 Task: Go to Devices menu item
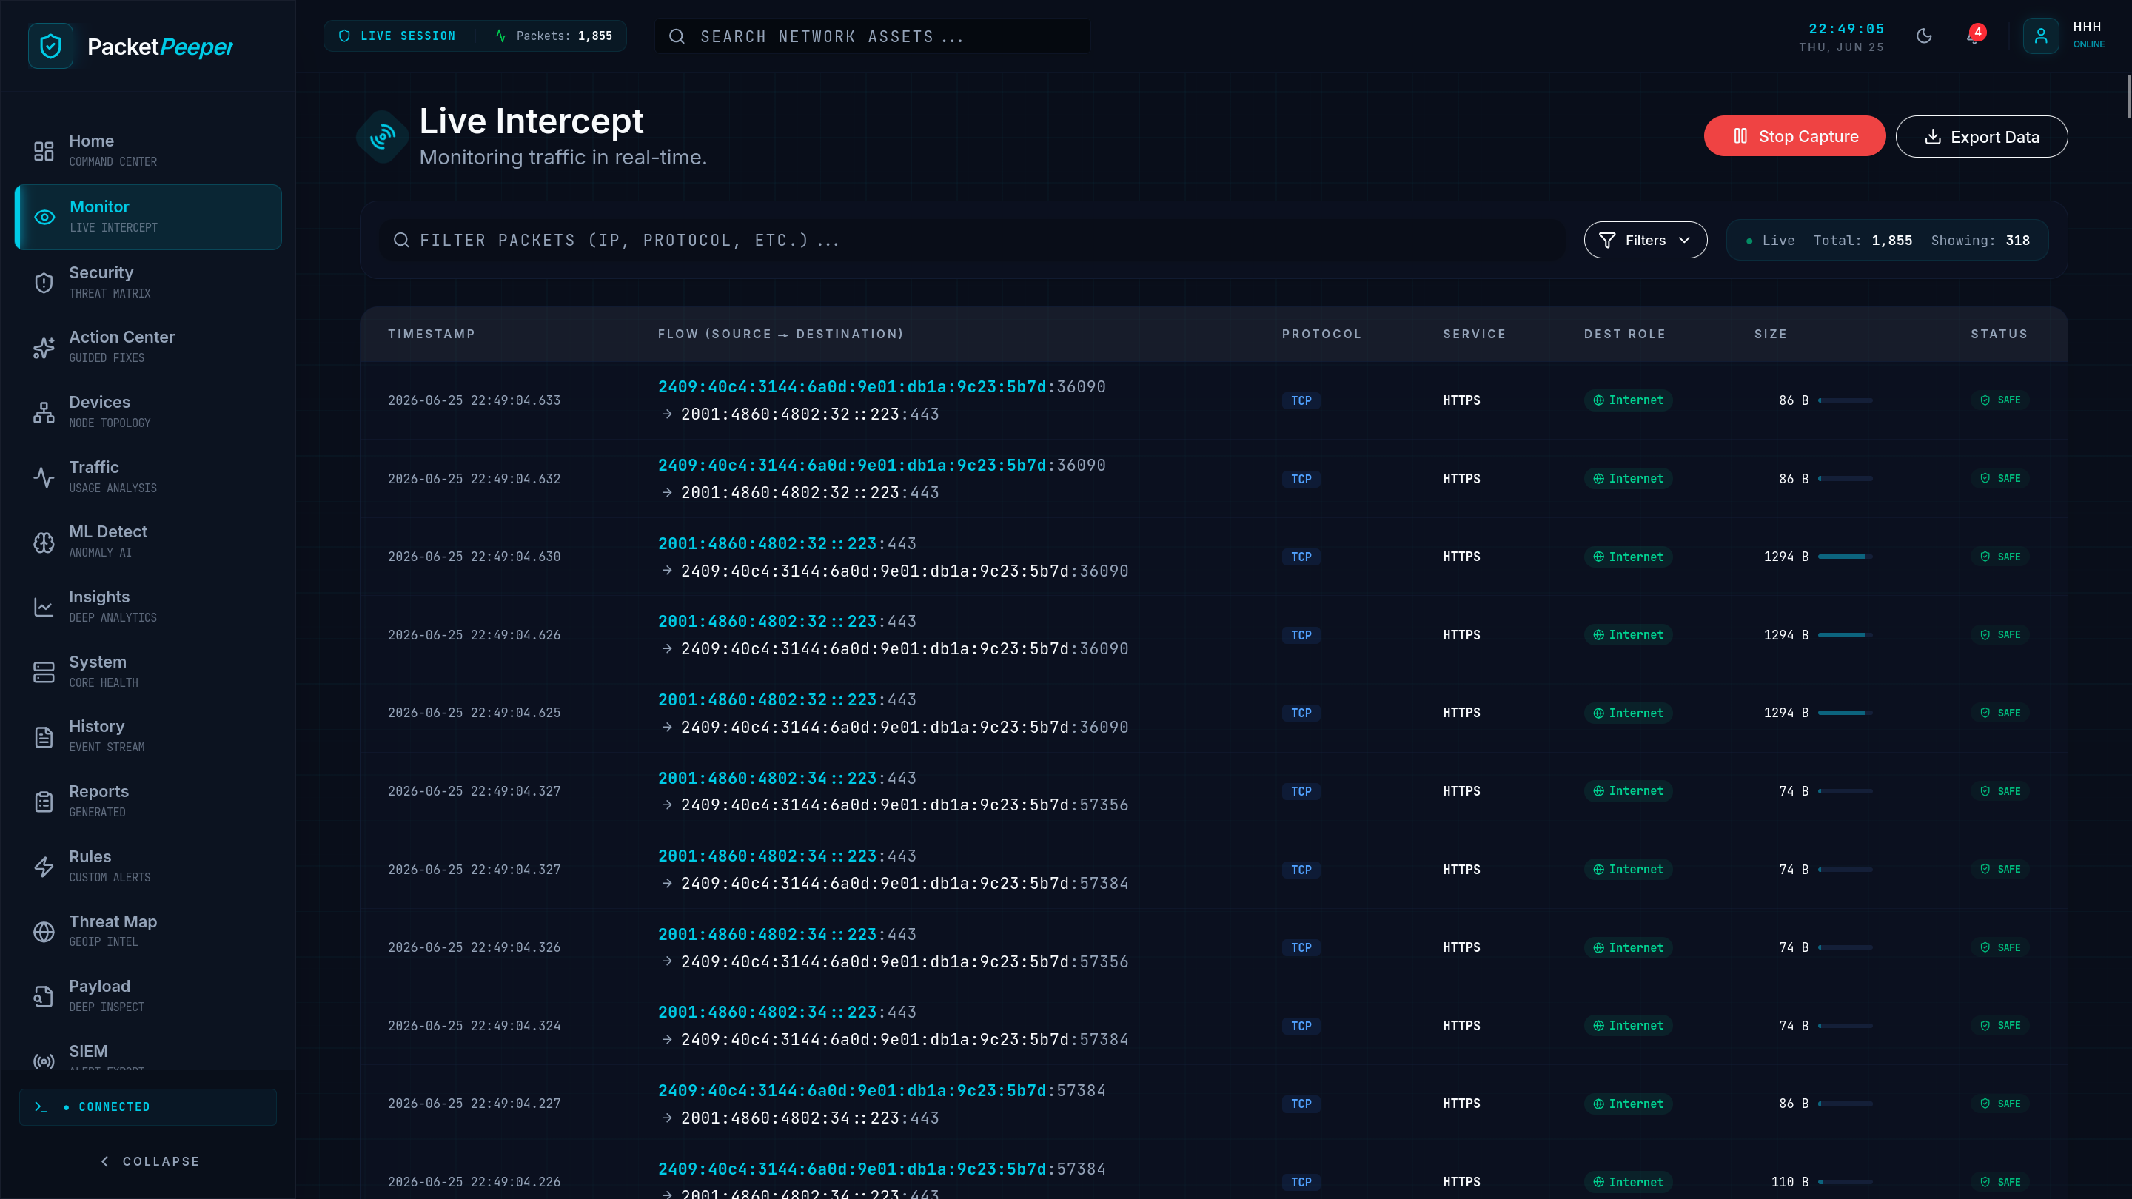(148, 412)
